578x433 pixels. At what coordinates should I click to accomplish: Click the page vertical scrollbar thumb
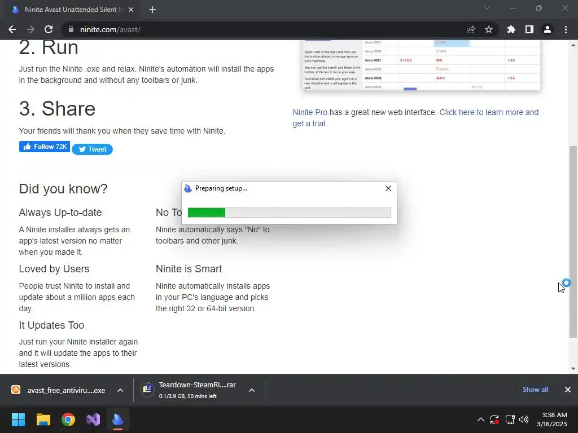coord(573,241)
